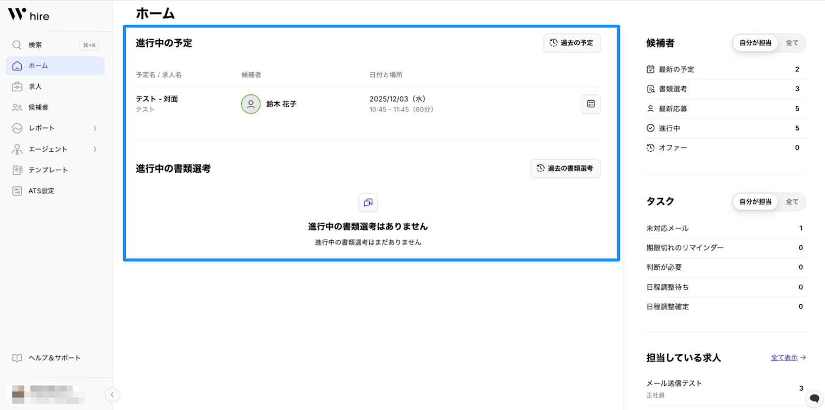The image size is (825, 410).
Task: Open the chat support bubble icon
Action: (x=814, y=398)
